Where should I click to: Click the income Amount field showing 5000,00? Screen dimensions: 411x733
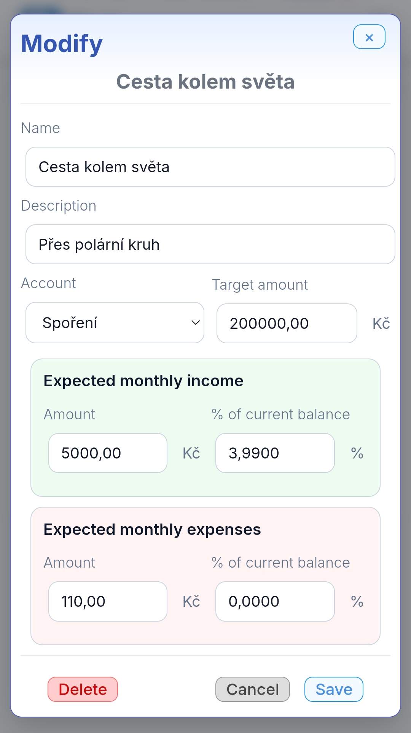[108, 453]
